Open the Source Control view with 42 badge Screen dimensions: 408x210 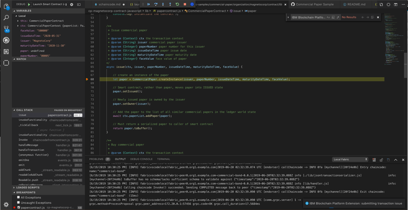(6, 28)
